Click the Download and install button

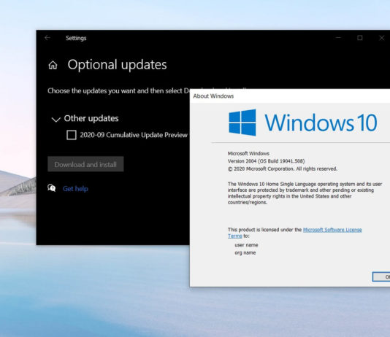pyautogui.click(x=85, y=164)
